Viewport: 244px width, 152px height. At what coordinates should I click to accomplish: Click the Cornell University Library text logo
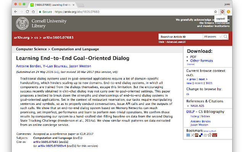[x=49, y=23]
